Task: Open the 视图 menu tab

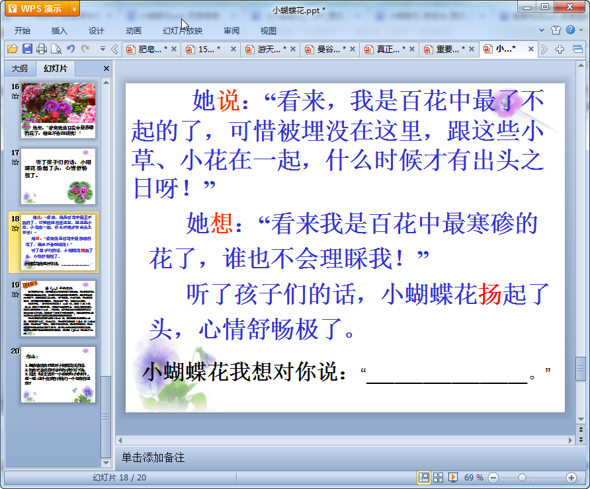Action: pos(269,30)
